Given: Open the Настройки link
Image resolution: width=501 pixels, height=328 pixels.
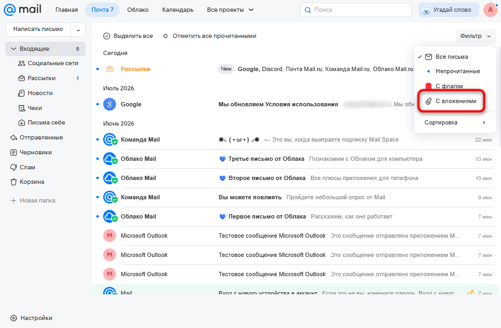Looking at the screenshot, I should [36, 318].
